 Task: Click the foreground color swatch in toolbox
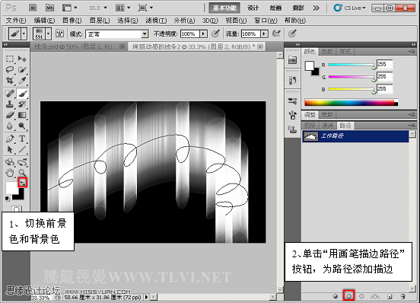coord(11,188)
